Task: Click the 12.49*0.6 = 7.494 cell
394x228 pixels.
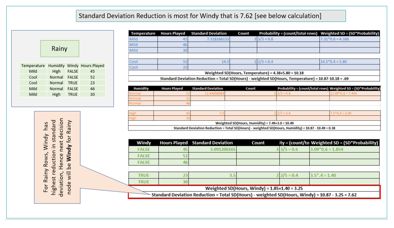Action: [x=355, y=93]
